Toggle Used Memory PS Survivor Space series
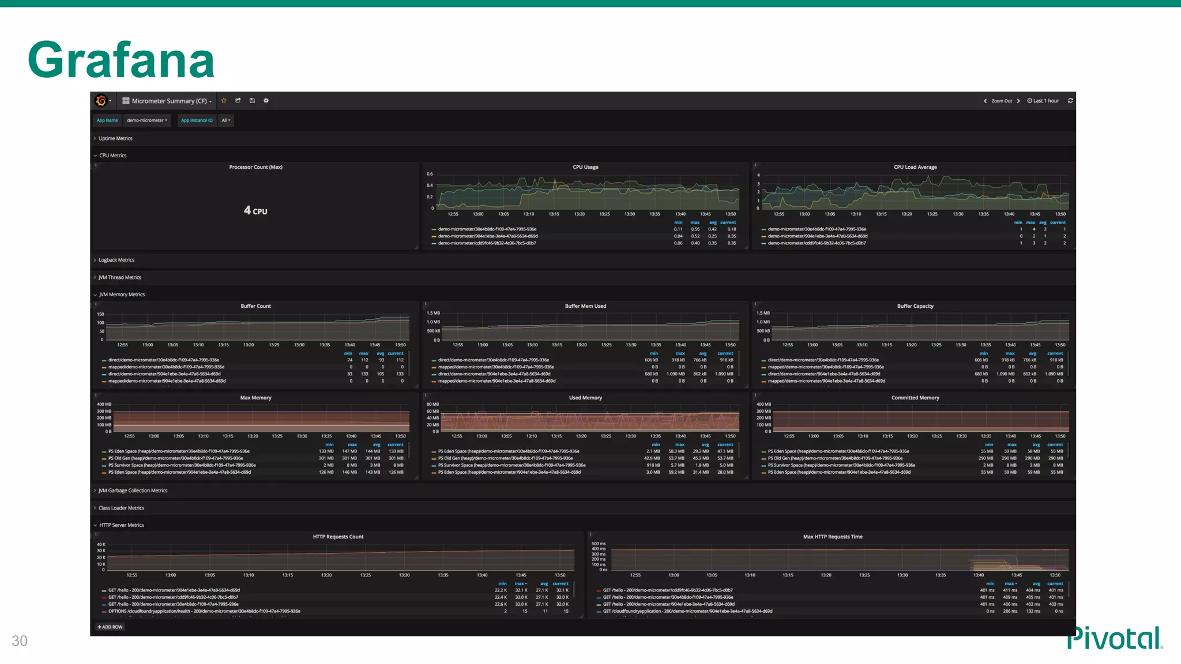This screenshot has height=664, width=1181. coord(511,465)
